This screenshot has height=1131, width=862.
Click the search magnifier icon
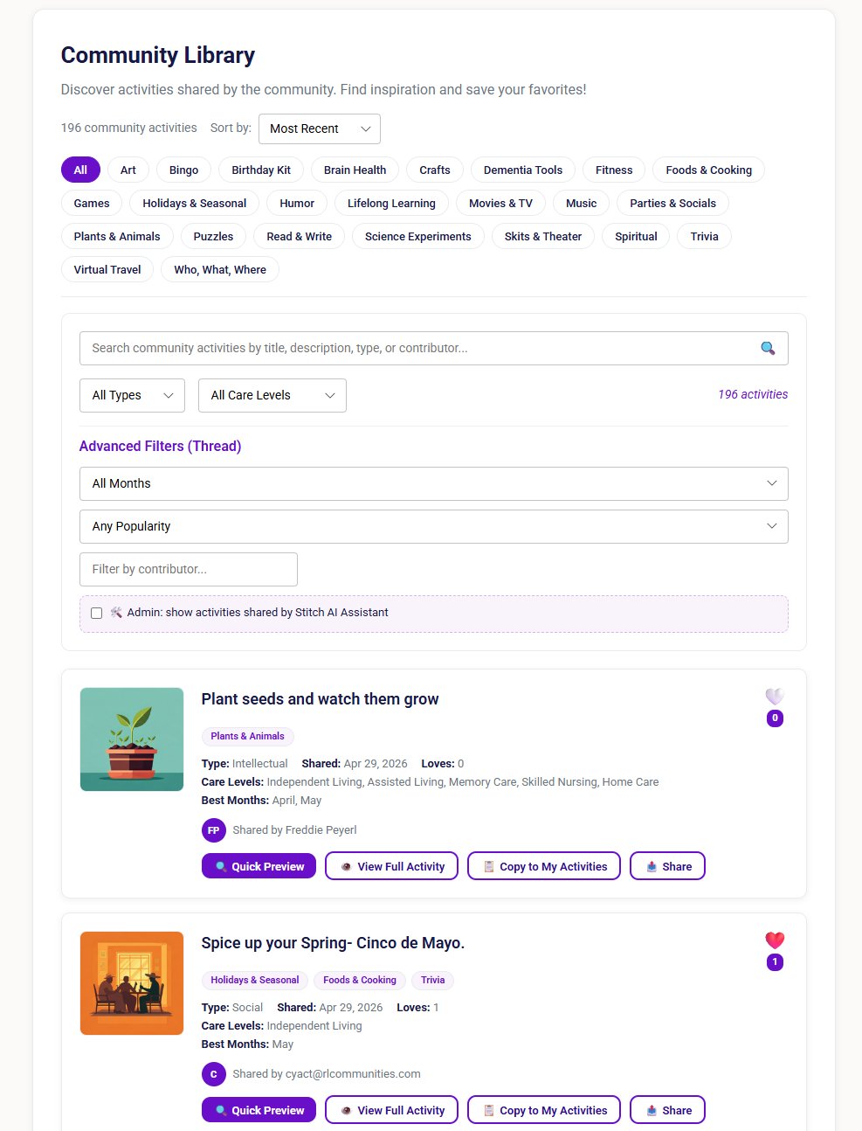pyautogui.click(x=768, y=348)
